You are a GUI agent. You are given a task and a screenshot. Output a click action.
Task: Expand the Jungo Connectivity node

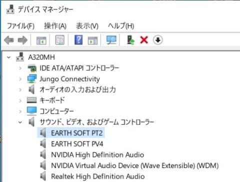pos(20,79)
